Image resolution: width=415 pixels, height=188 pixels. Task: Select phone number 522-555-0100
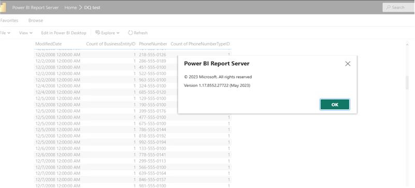coord(152,74)
